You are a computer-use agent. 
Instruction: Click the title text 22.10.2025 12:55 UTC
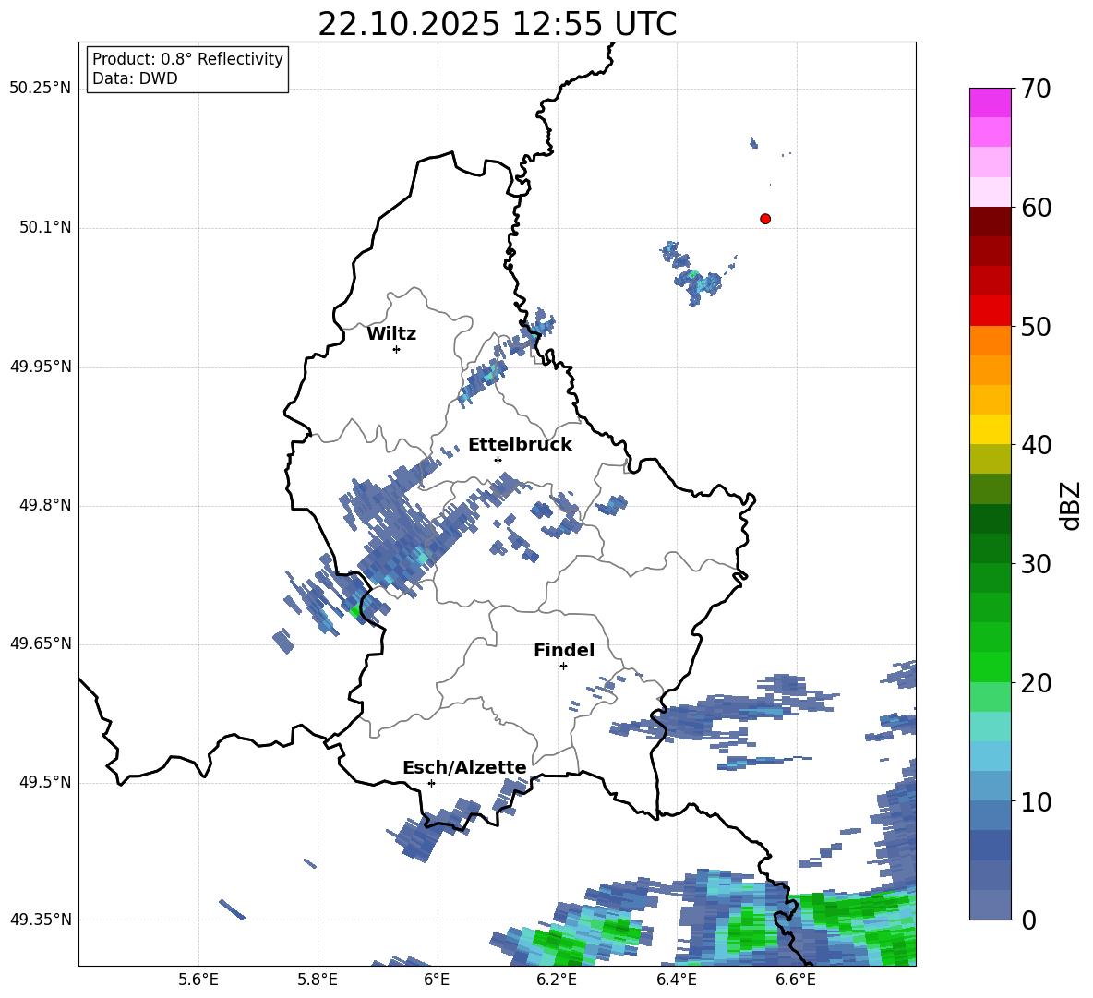[x=497, y=24]
